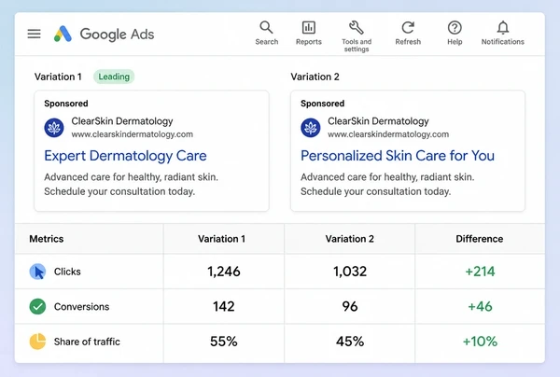The width and height of the screenshot is (560, 377).
Task: Open the Expert Dermatology Care headline
Action: point(125,156)
